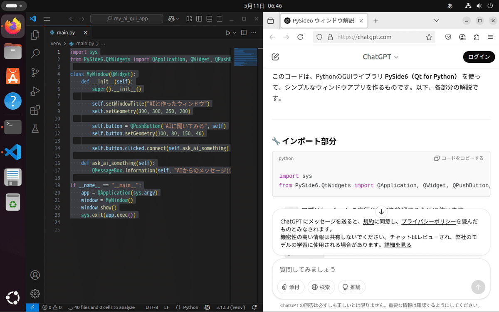This screenshot has height=312, width=499.
Task: Open the Extensions view in VS Code
Action: click(x=35, y=110)
